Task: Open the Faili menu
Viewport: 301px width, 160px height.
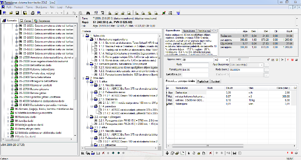Action: (9, 7)
